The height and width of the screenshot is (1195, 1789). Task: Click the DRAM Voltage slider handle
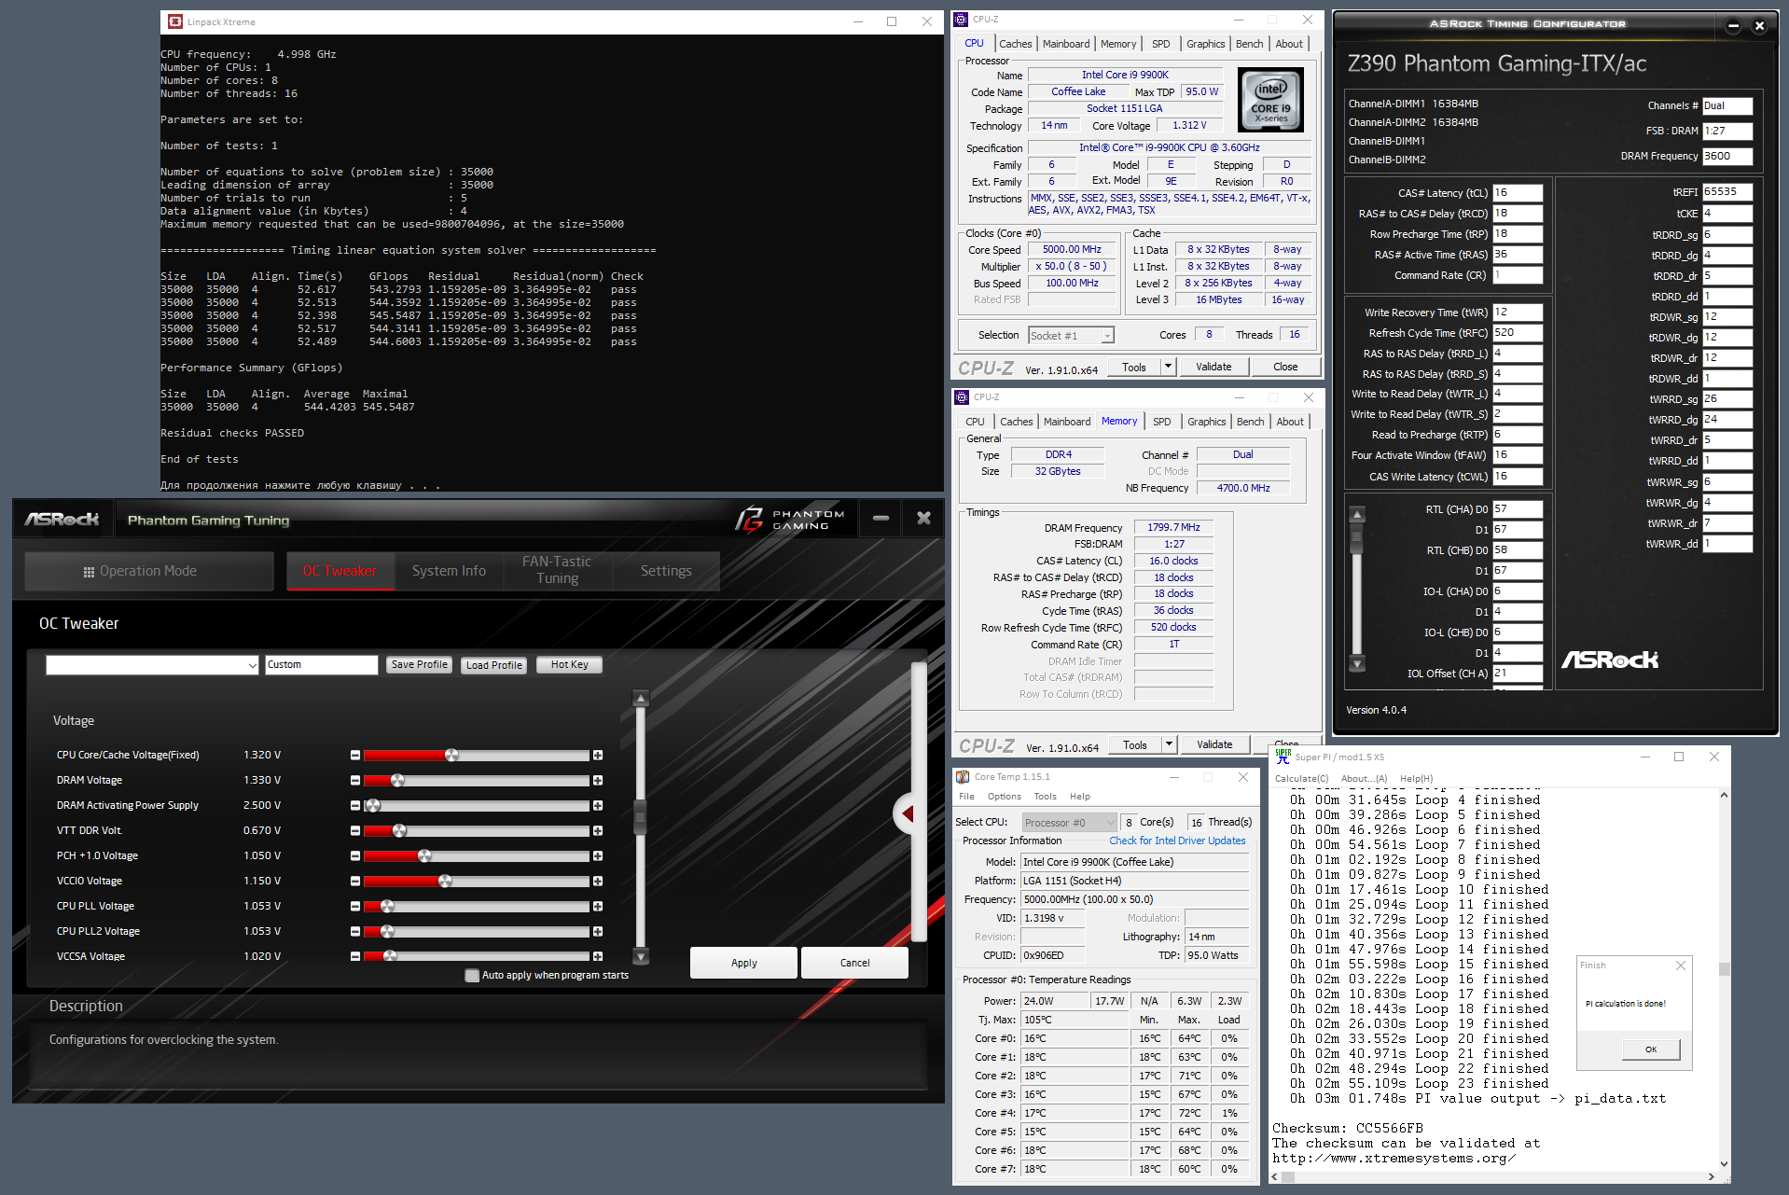tap(397, 780)
